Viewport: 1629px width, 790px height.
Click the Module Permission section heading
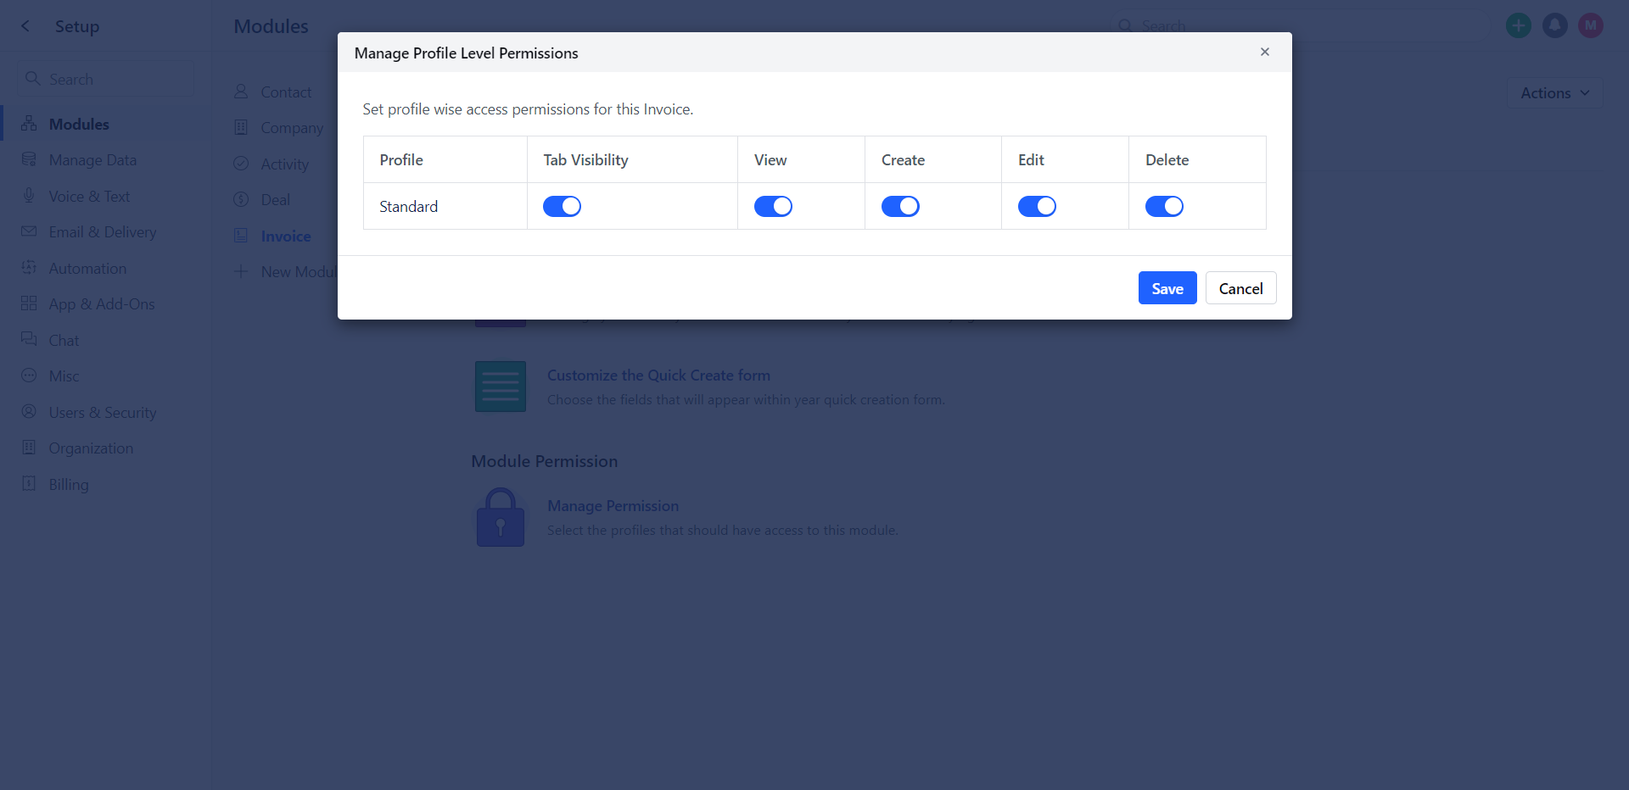coord(545,461)
